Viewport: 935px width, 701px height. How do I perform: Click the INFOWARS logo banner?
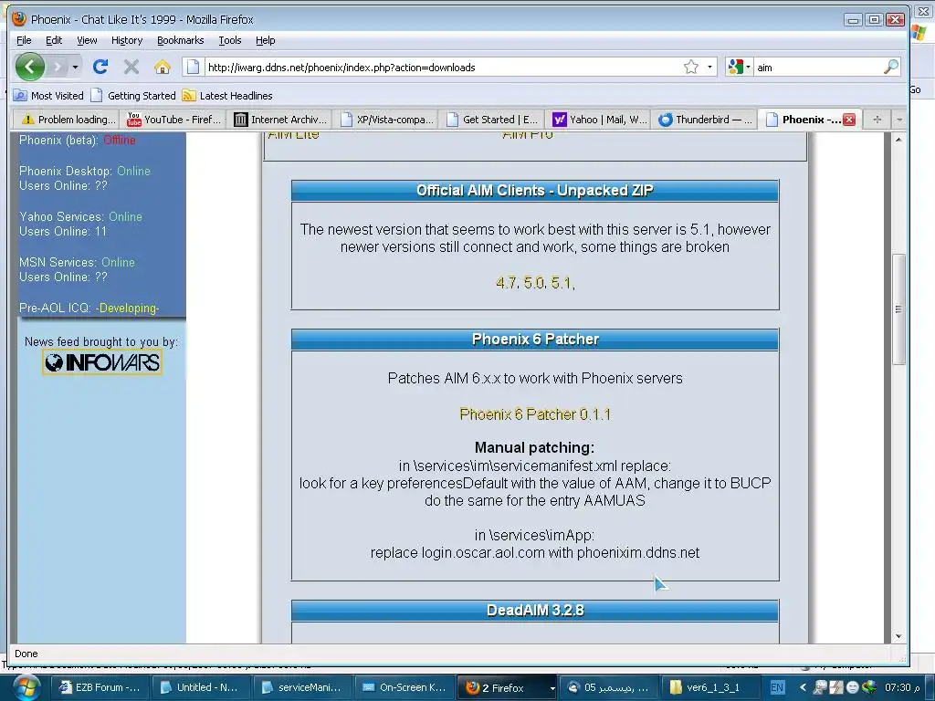[x=102, y=361]
